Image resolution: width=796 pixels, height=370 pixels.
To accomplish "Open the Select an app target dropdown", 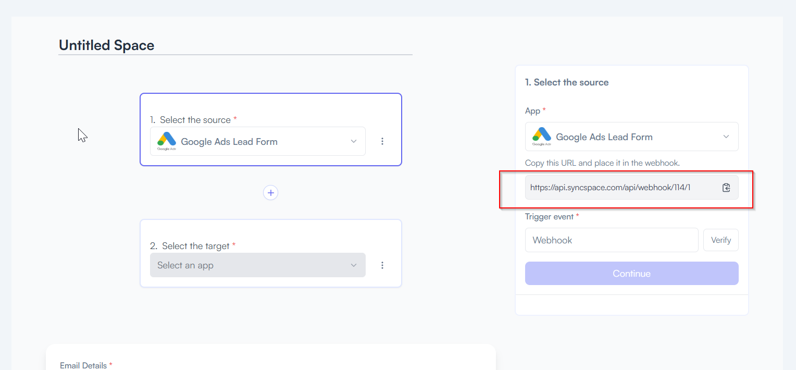I will [258, 265].
